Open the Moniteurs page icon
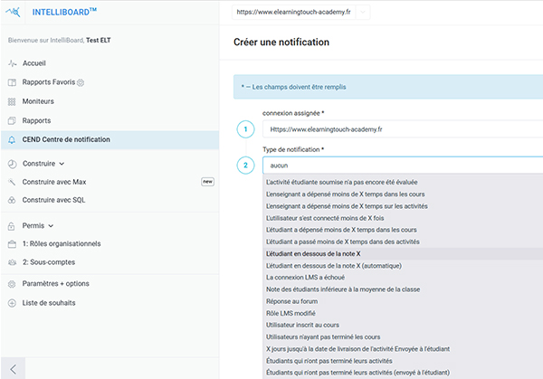The width and height of the screenshot is (543, 379). tap(12, 101)
